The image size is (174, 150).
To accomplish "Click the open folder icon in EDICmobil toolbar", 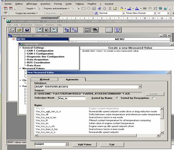I will [19, 30].
